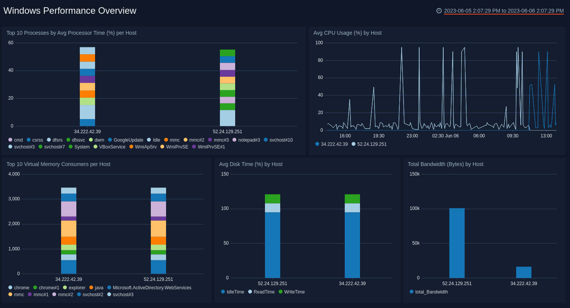Toggle mmc#2 in the Virtual Memory legend
Viewport: 570px width, 308px height.
point(63,295)
